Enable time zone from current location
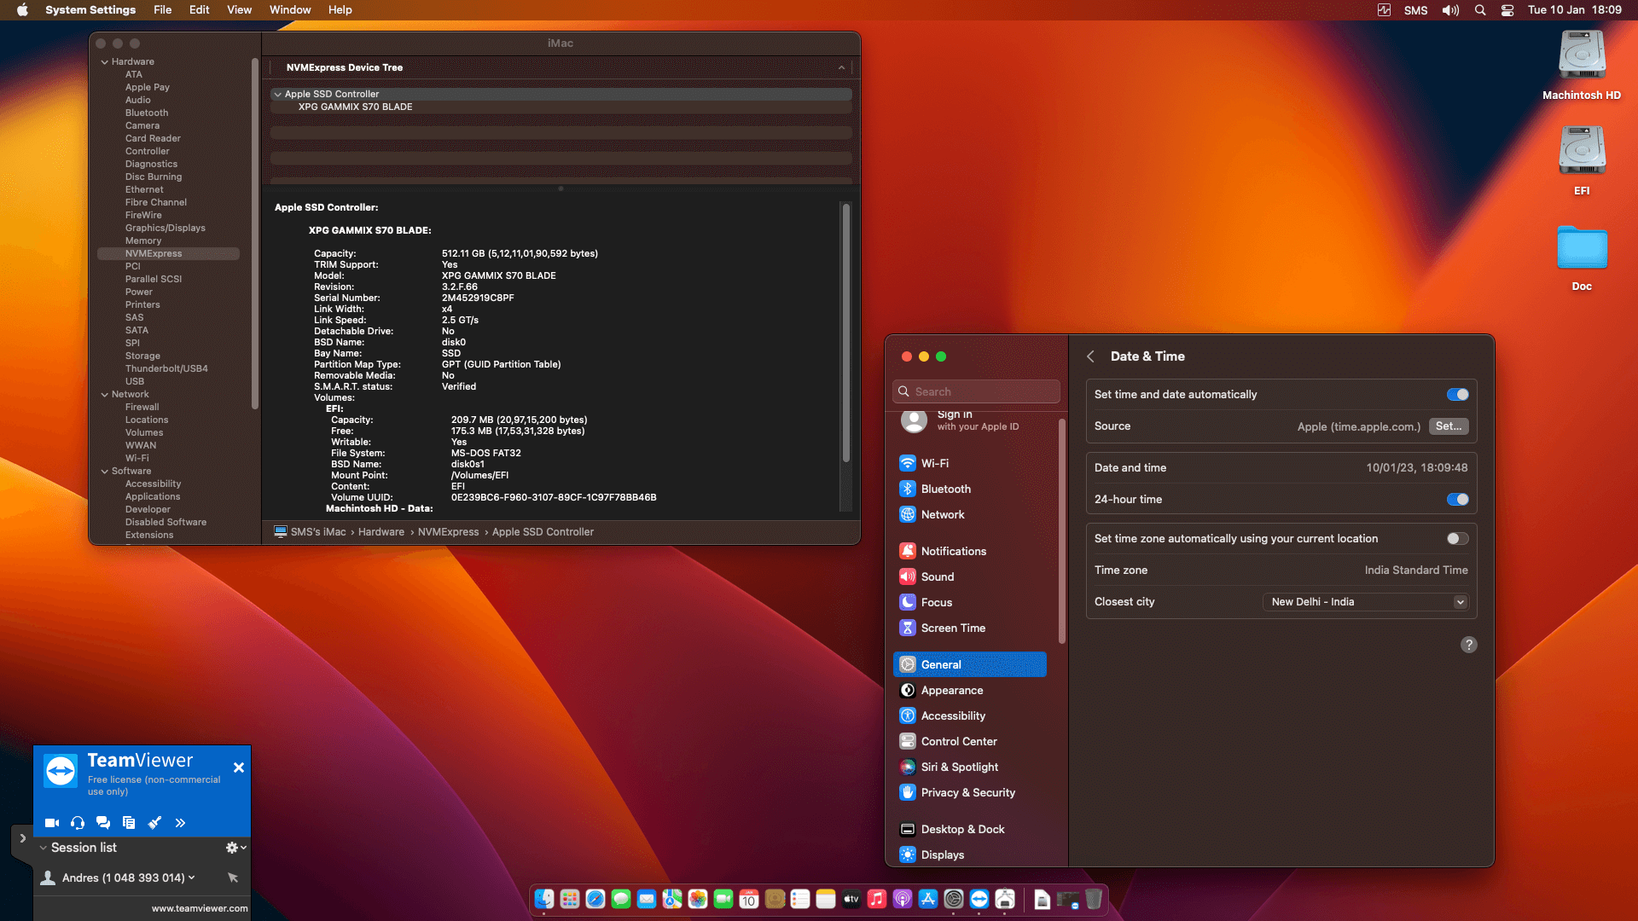This screenshot has width=1638, height=921. tap(1456, 538)
